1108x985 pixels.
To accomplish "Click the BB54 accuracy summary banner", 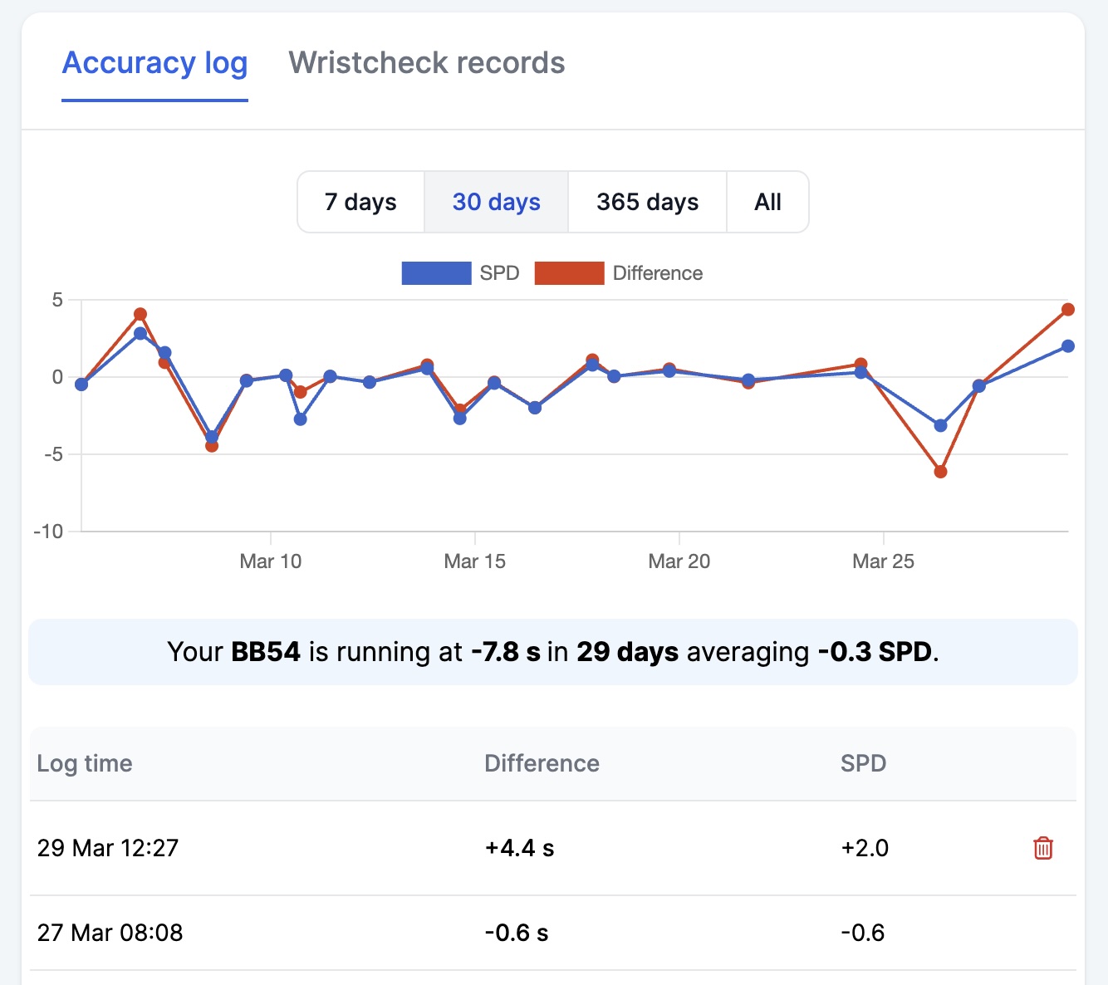I will coord(554,652).
